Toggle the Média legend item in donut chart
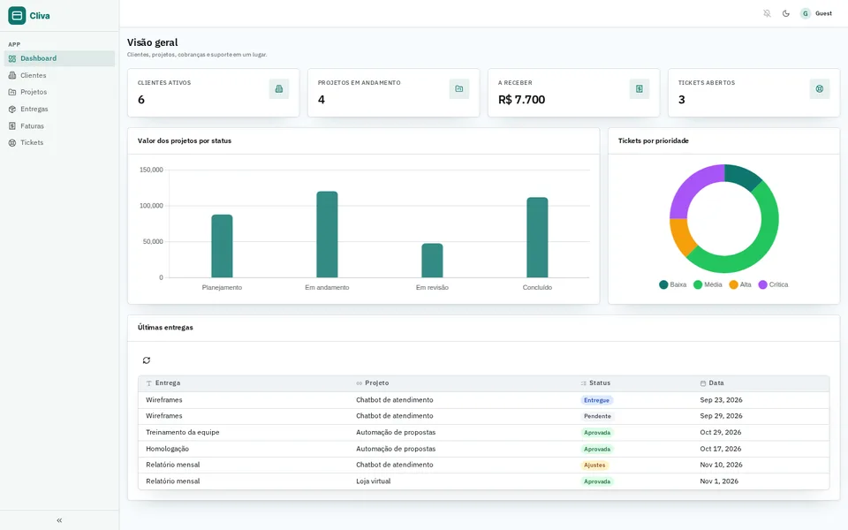This screenshot has width=848, height=530. coord(708,284)
